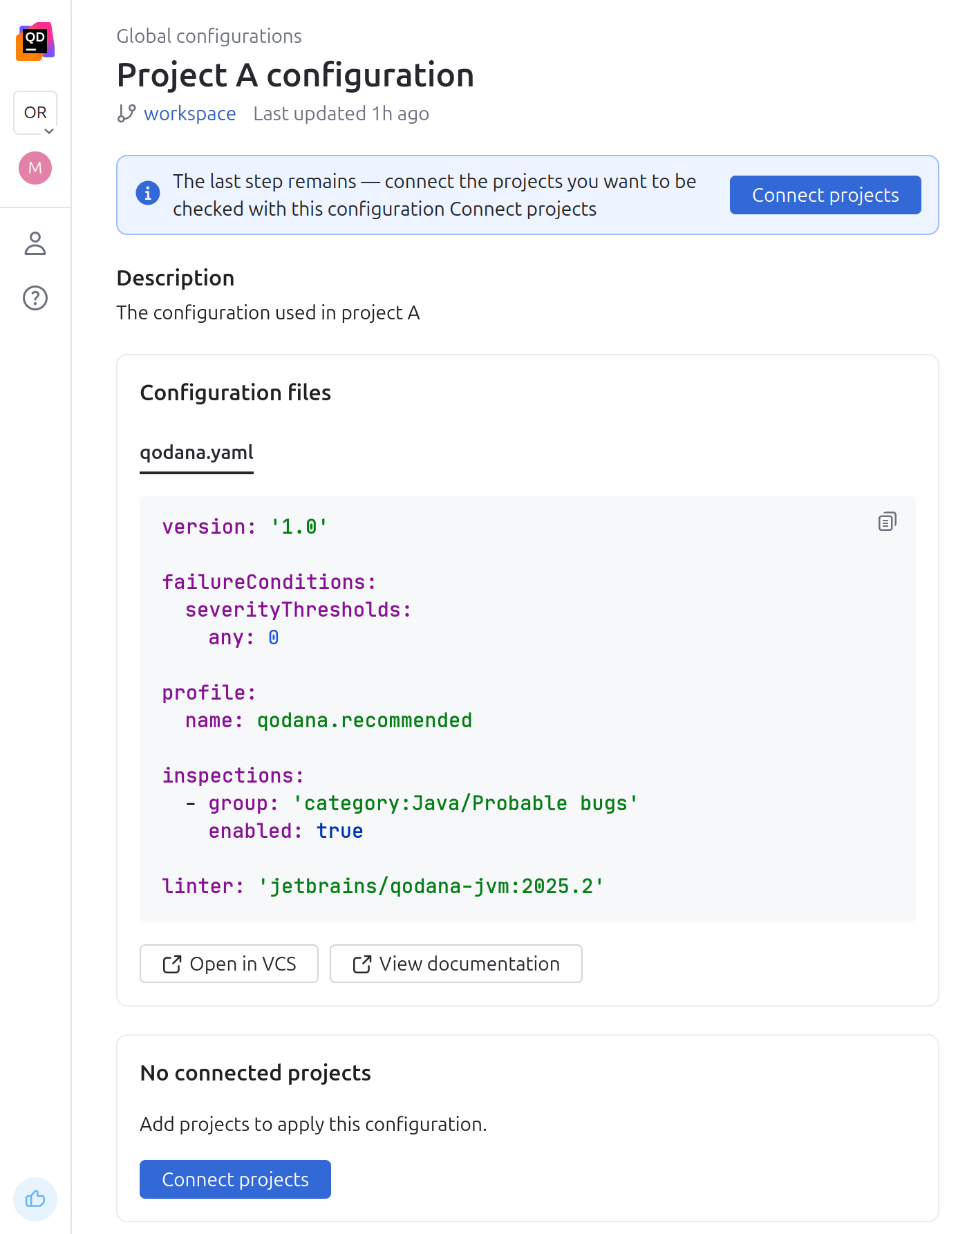
Task: Click 'The configuration used in project A' text
Action: point(268,312)
